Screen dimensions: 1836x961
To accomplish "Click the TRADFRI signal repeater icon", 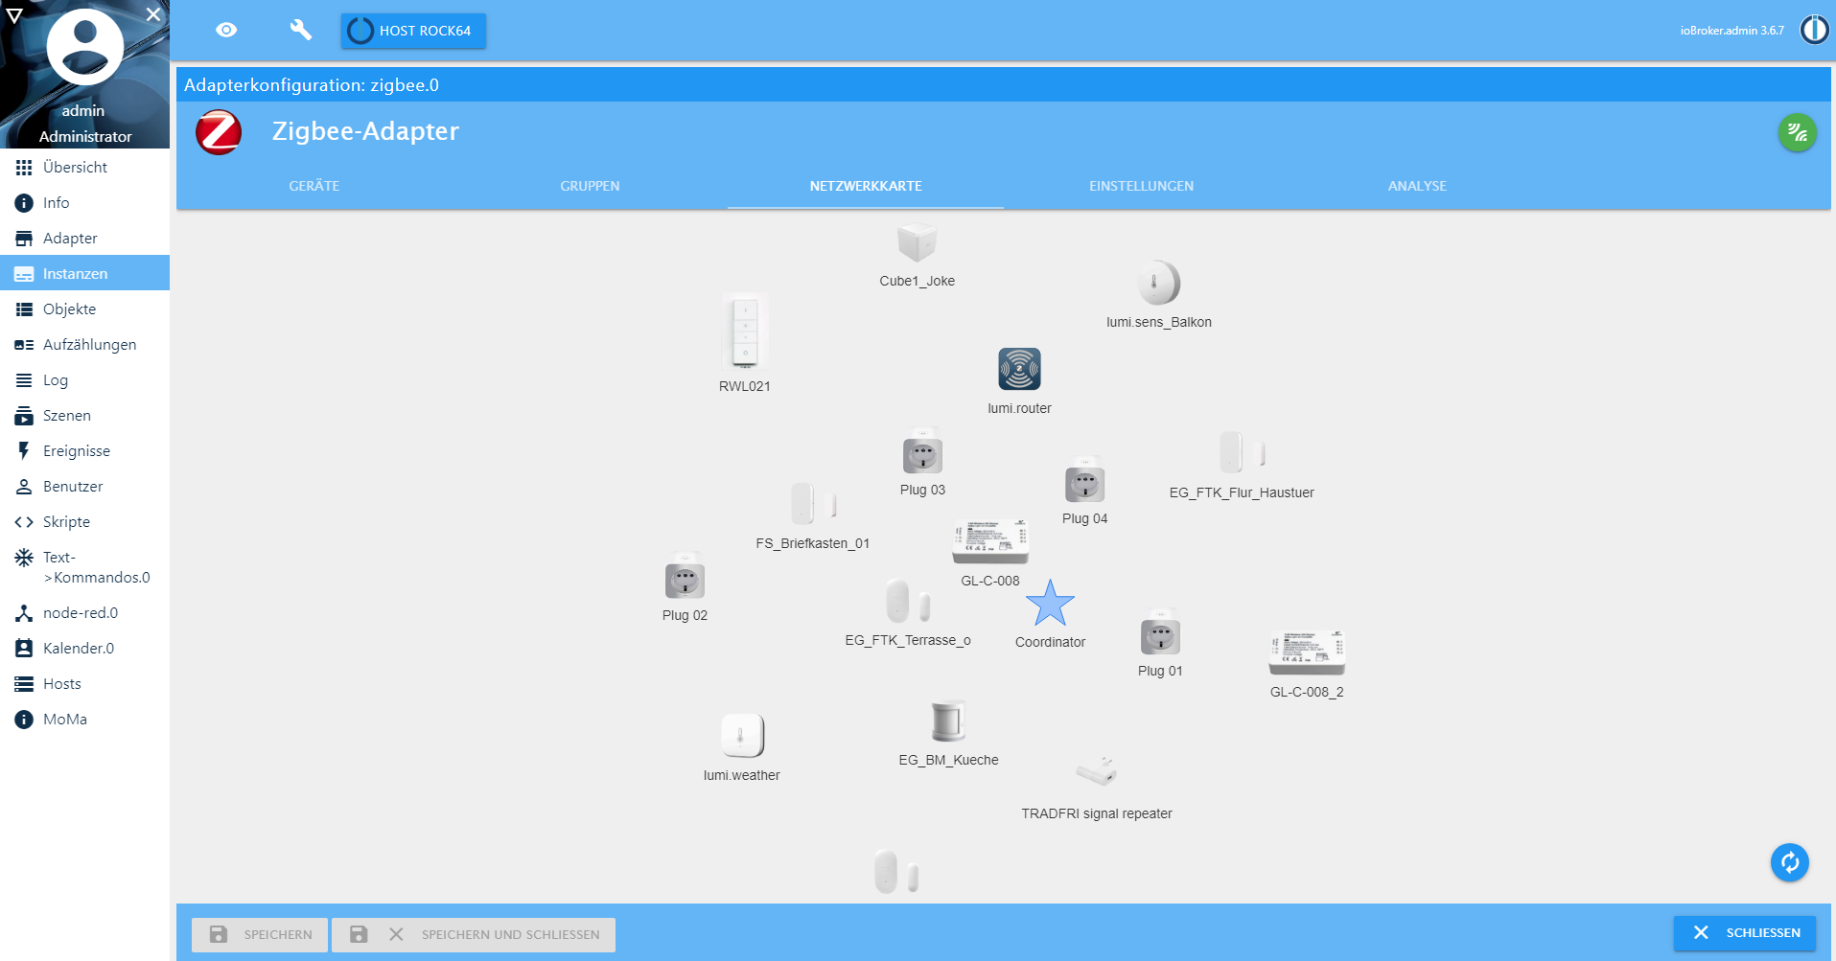I will coord(1097,769).
